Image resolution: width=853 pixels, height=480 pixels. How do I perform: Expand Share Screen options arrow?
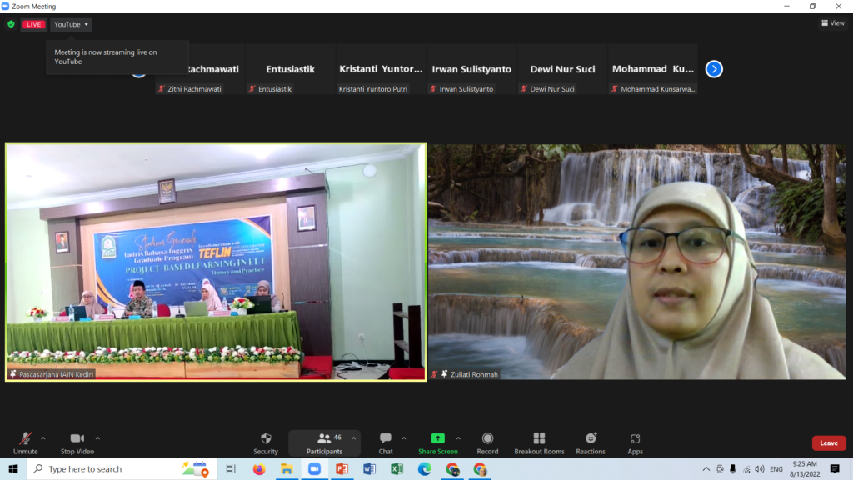point(458,437)
